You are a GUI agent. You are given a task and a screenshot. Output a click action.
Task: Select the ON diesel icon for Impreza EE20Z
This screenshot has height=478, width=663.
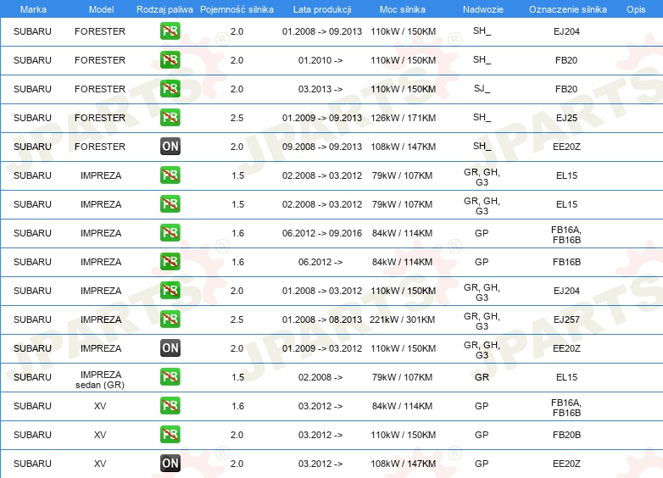pyautogui.click(x=170, y=348)
